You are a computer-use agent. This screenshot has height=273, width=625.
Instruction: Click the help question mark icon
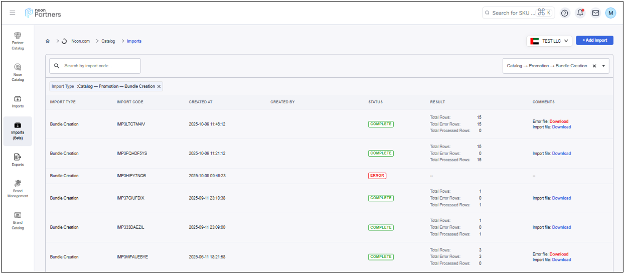pos(565,13)
